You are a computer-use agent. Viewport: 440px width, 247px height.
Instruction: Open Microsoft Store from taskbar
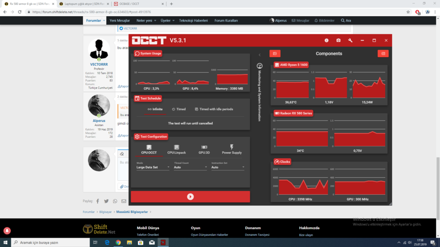click(x=141, y=243)
